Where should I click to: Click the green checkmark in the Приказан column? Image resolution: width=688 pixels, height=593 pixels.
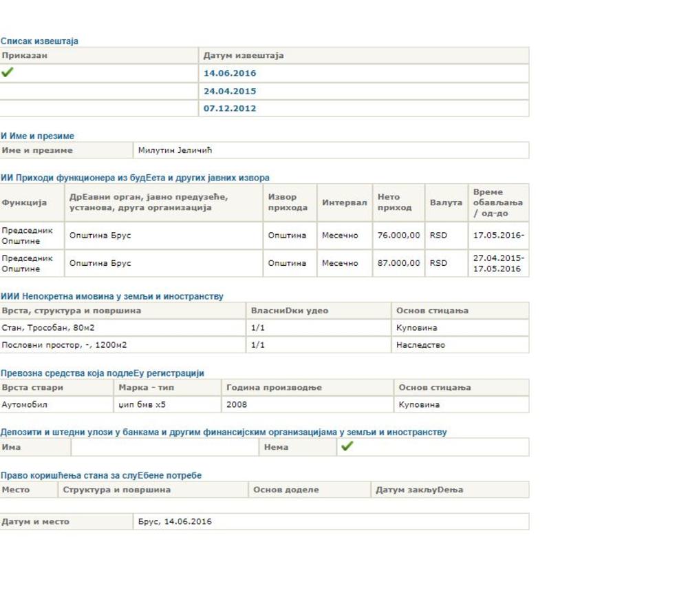pyautogui.click(x=8, y=72)
